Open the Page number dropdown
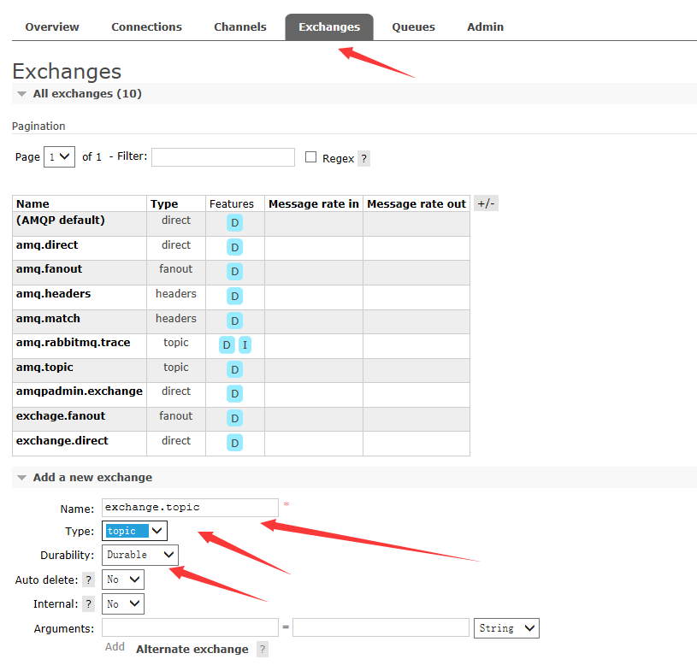 [59, 156]
